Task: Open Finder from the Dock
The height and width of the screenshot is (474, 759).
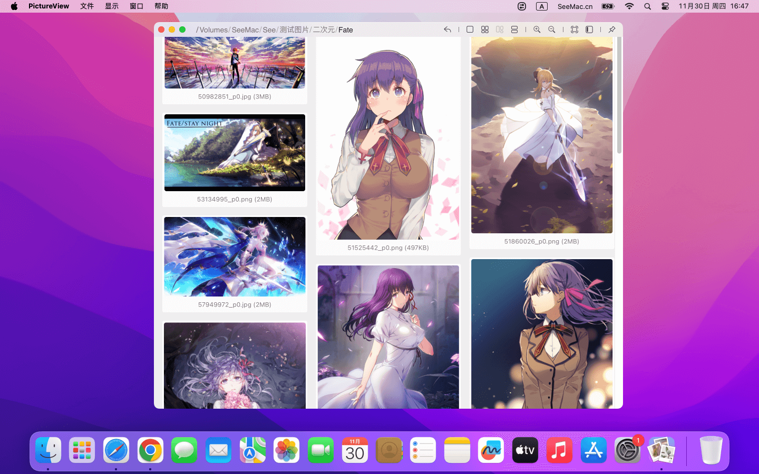Action: [x=48, y=450]
